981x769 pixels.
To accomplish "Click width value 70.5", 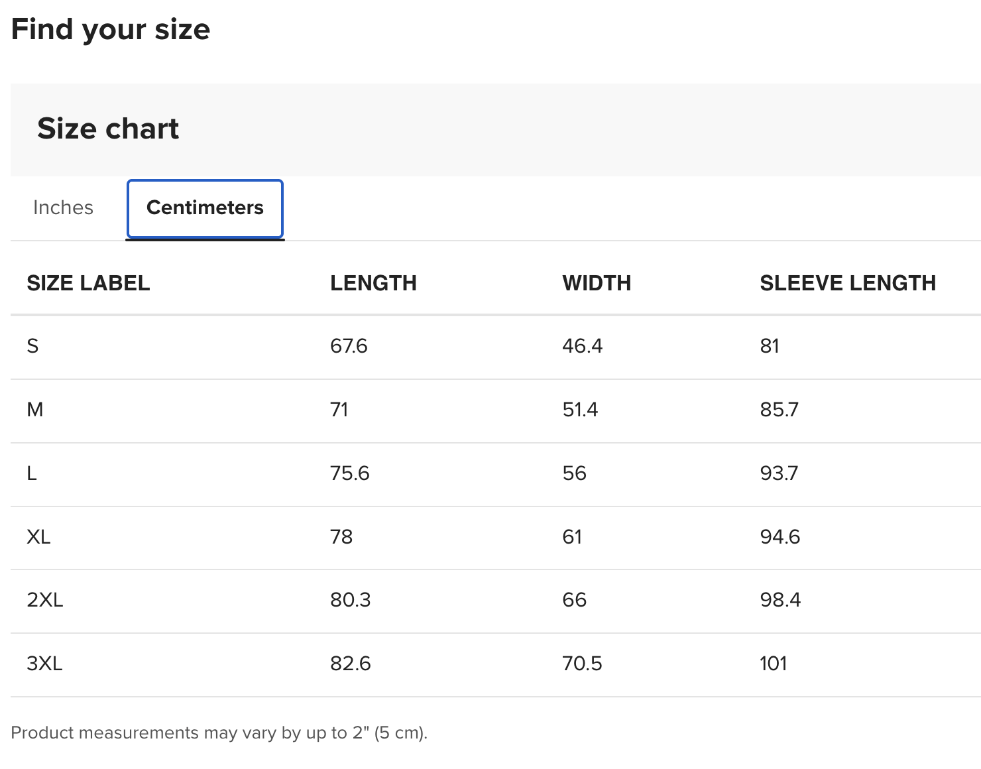I will [582, 664].
